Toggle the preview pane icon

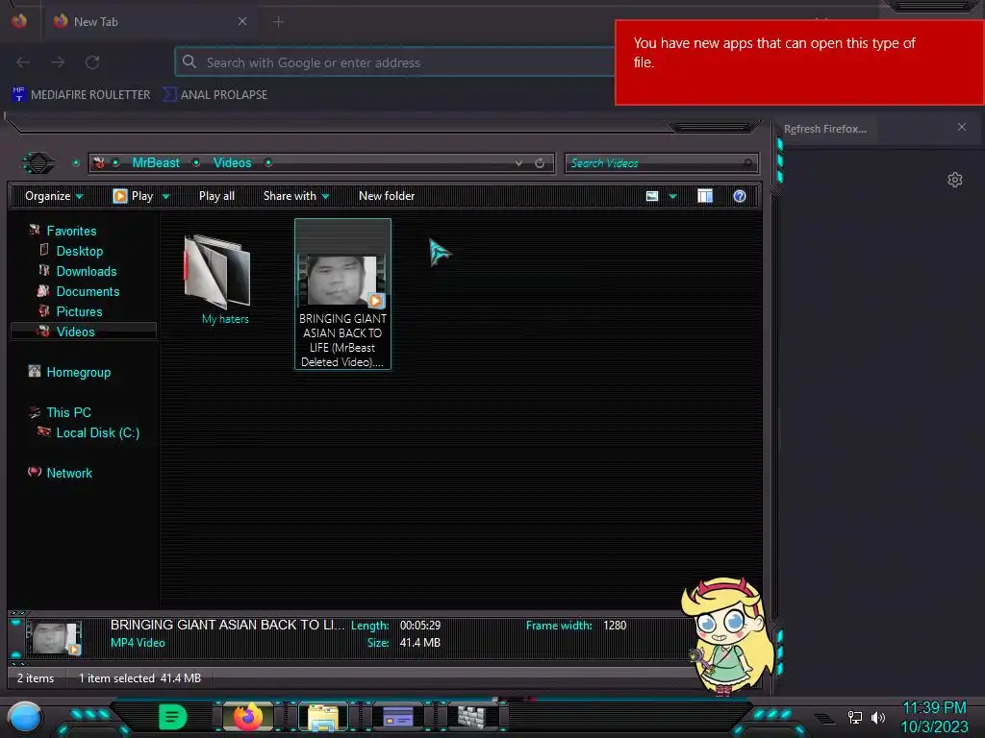pos(705,196)
